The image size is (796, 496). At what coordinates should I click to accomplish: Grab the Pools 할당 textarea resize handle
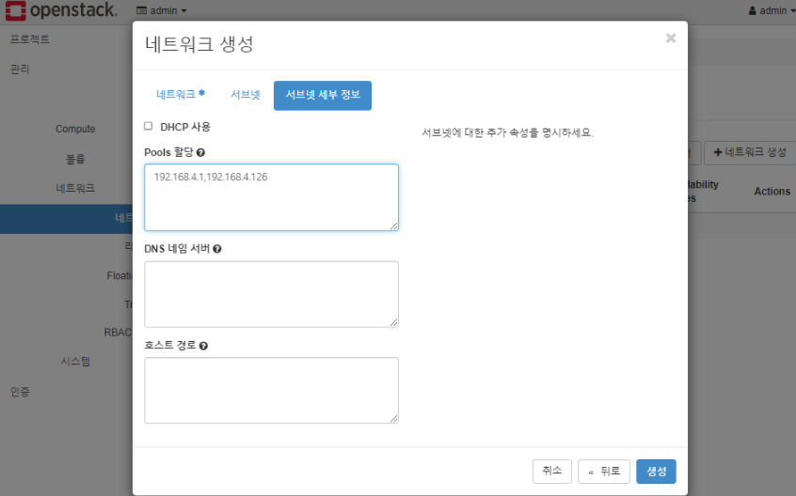[394, 226]
